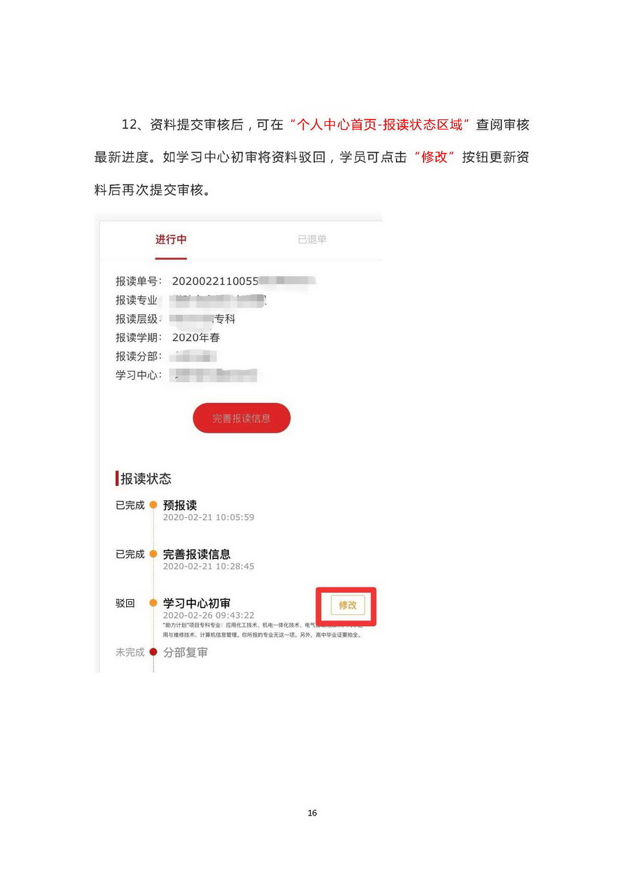Click the rejection reason text under 学习中心初审
The image size is (624, 882).
click(262, 630)
